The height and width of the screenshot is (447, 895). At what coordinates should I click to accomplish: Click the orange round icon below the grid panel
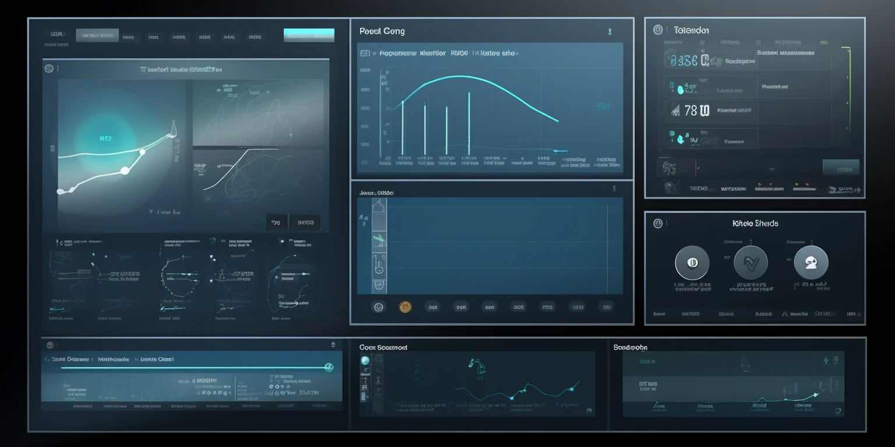405,307
